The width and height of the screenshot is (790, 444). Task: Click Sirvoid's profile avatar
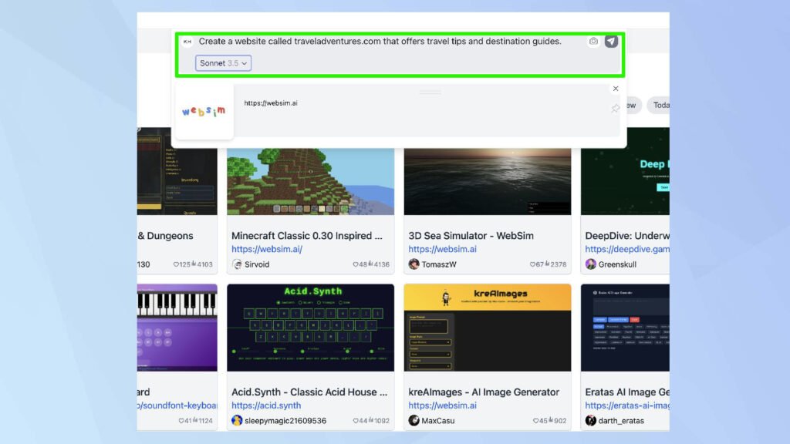(238, 264)
